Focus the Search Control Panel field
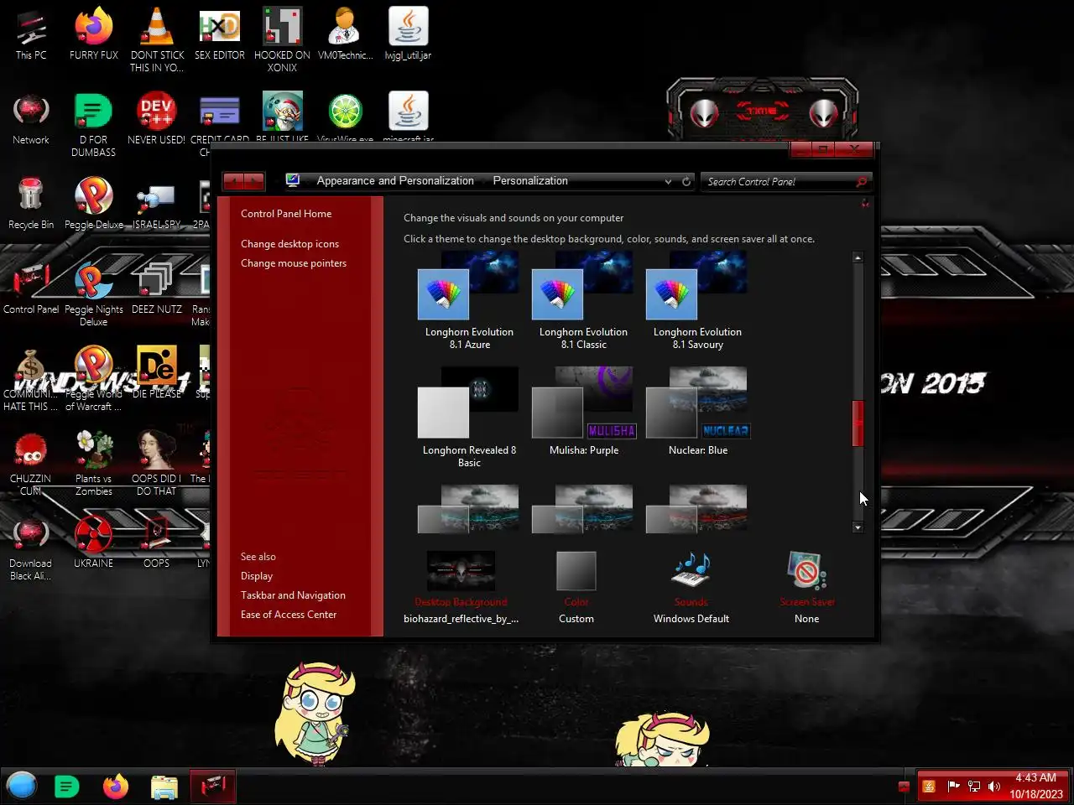 point(778,181)
